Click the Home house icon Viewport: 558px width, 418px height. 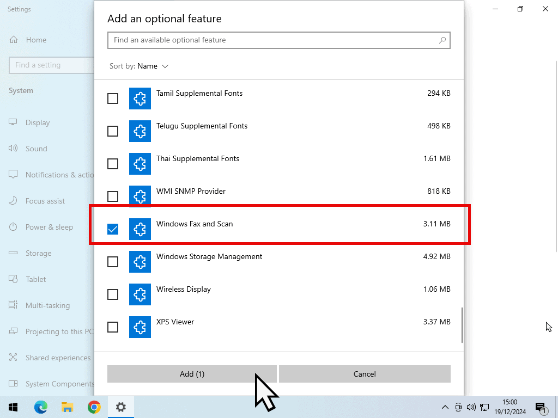[14, 40]
